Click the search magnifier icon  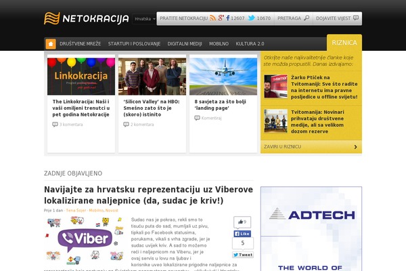click(307, 18)
